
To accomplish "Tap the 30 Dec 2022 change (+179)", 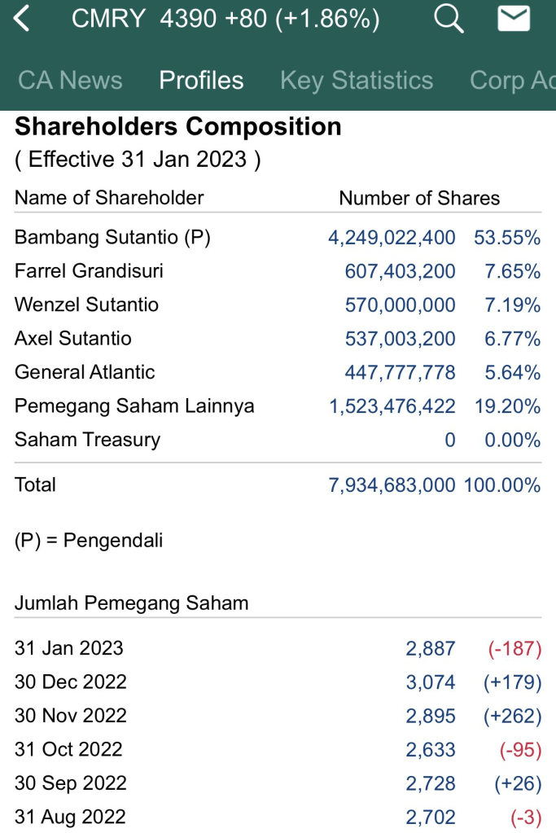I will pyautogui.click(x=512, y=682).
